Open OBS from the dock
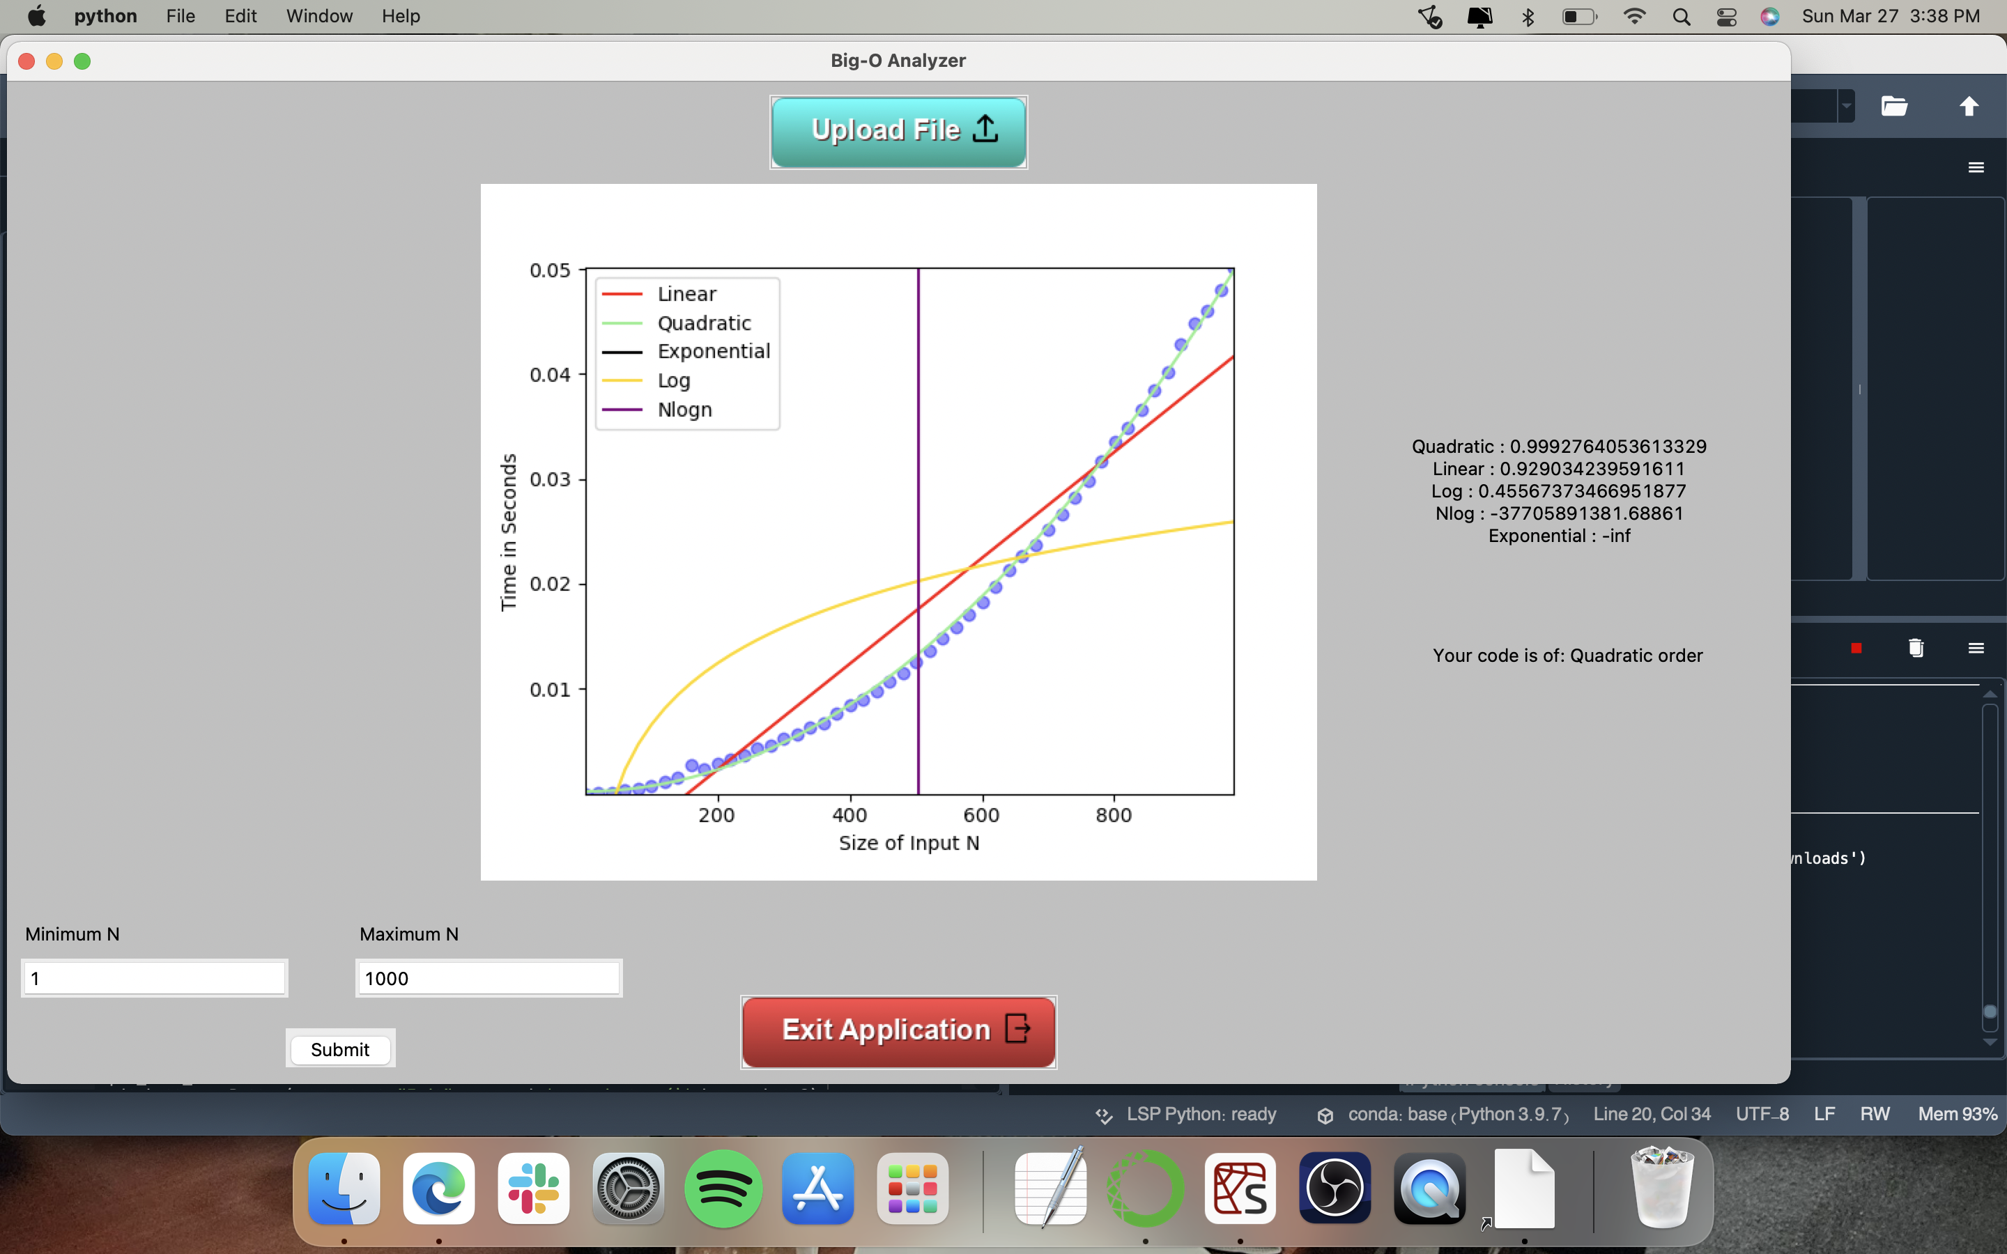2007x1254 pixels. (x=1335, y=1189)
